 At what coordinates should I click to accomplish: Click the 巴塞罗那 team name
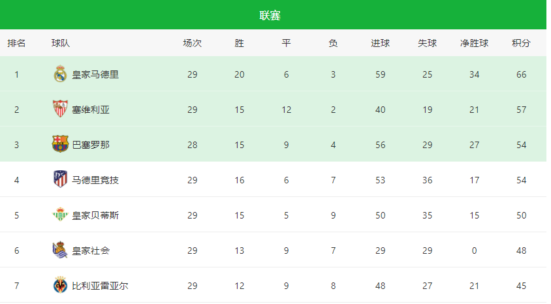(91, 145)
